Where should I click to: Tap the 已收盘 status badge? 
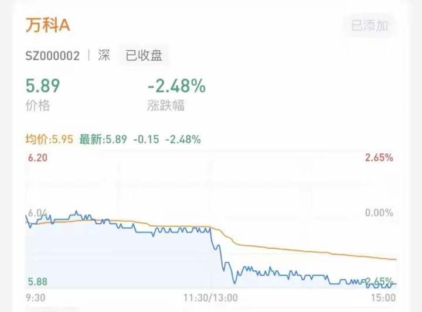point(144,56)
